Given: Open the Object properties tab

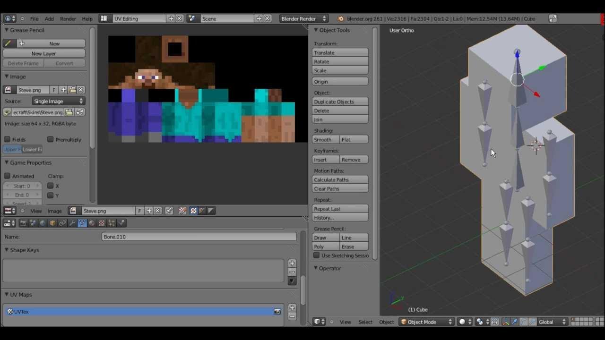Looking at the screenshot, I should click(52, 223).
